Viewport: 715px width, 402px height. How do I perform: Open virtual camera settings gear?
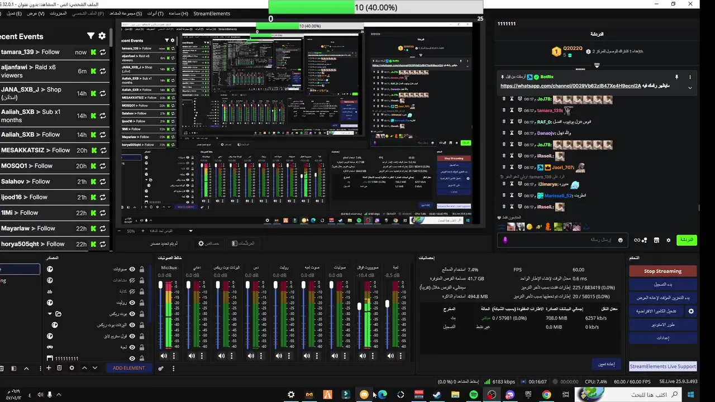pos(691,311)
